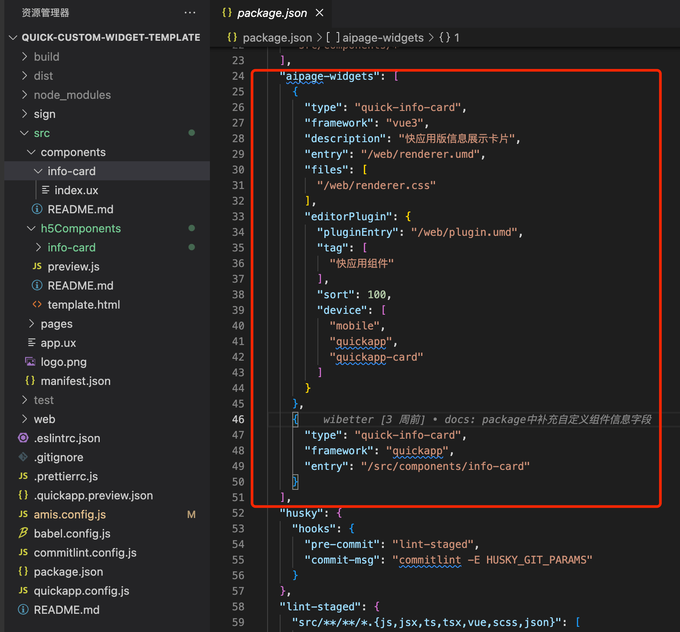Click JS icon of quickapp.config.js

pos(23,591)
